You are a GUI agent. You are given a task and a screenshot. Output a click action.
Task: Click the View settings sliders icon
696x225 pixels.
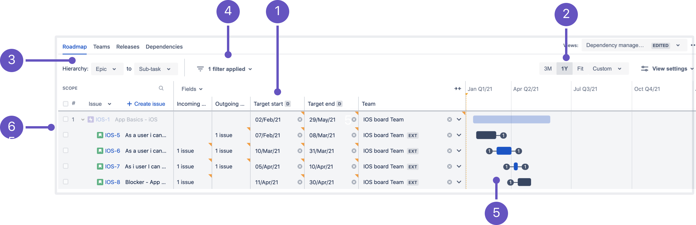tap(644, 69)
